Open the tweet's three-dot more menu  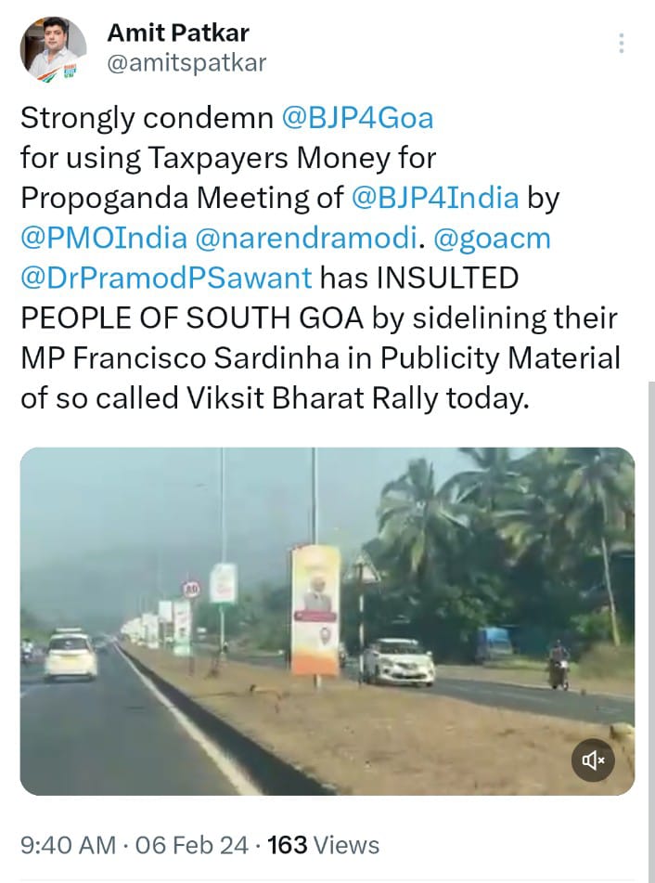(621, 43)
